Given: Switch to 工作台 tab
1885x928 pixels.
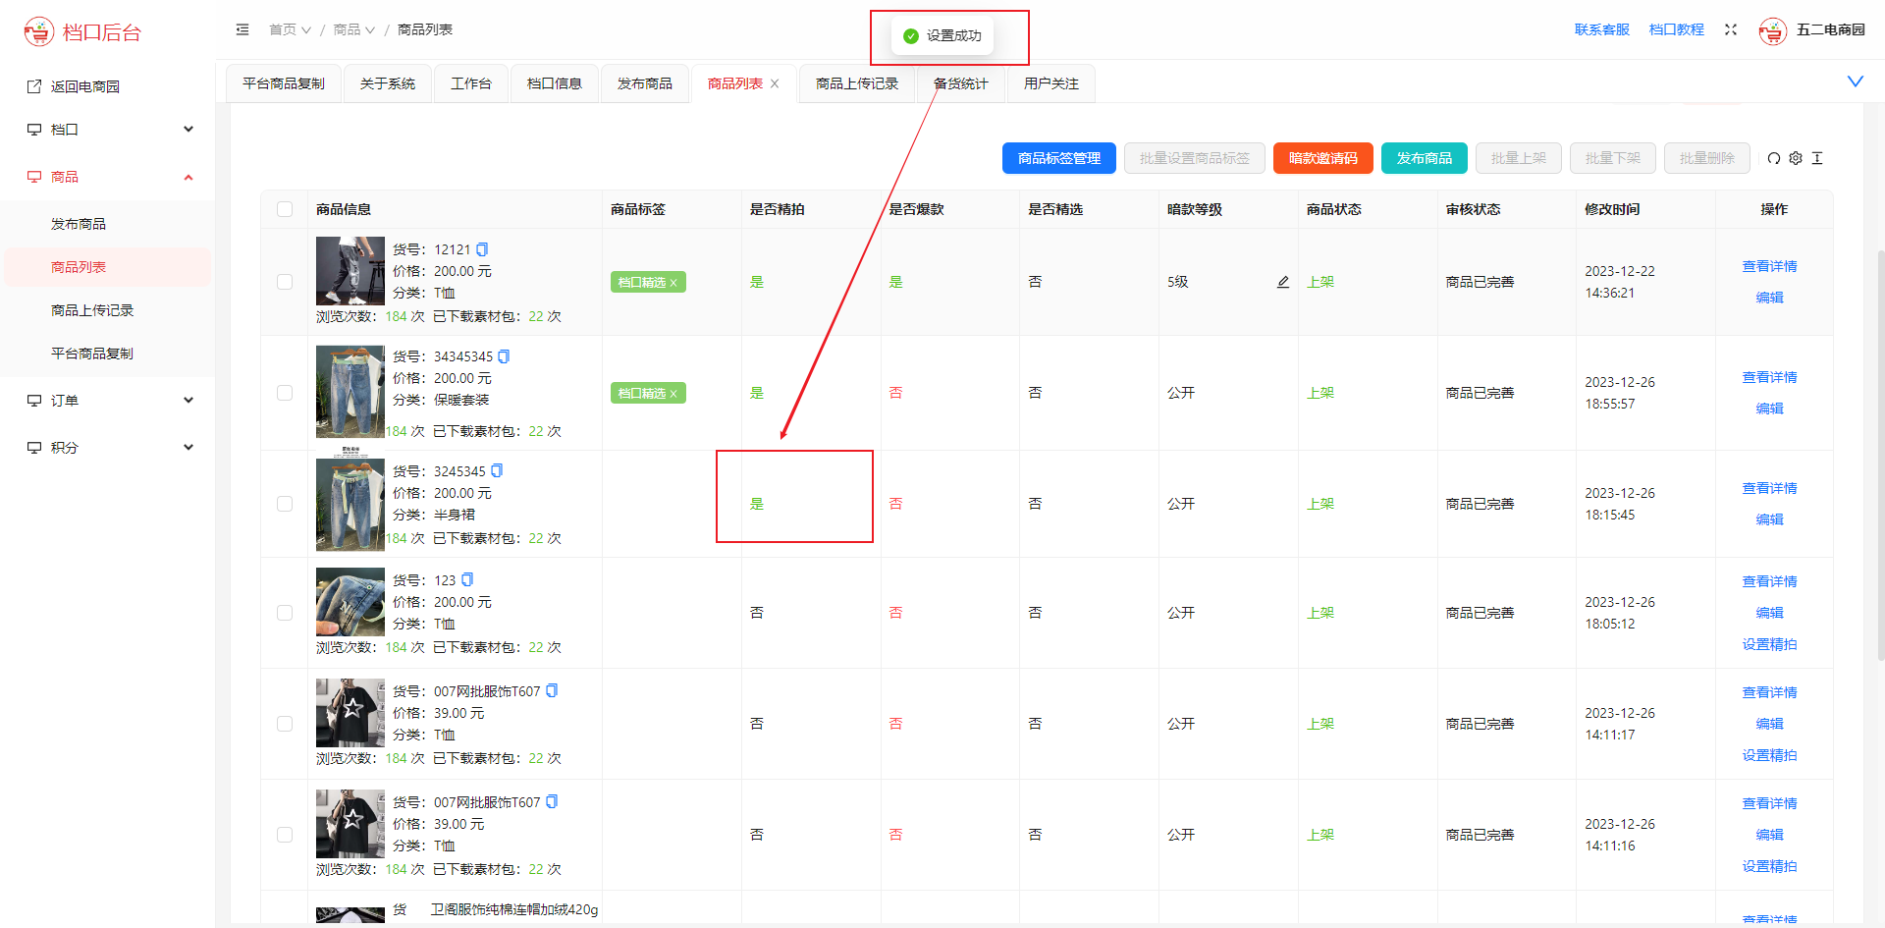Looking at the screenshot, I should (471, 83).
